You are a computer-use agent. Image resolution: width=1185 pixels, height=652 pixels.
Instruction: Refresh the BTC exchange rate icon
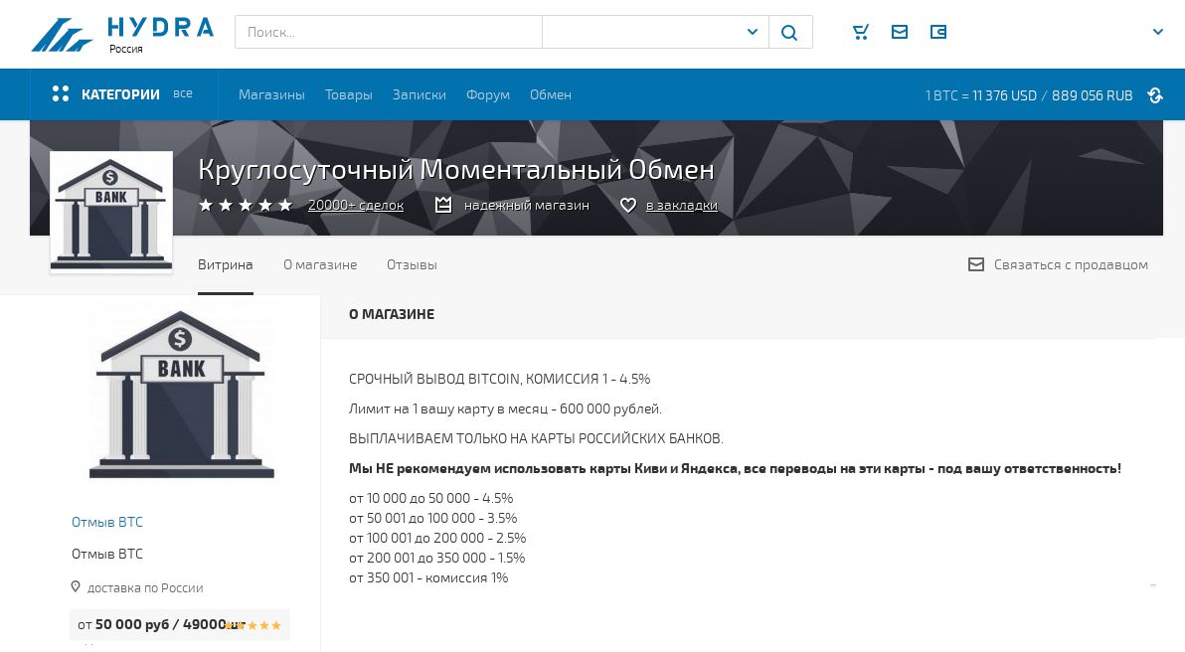pos(1155,95)
